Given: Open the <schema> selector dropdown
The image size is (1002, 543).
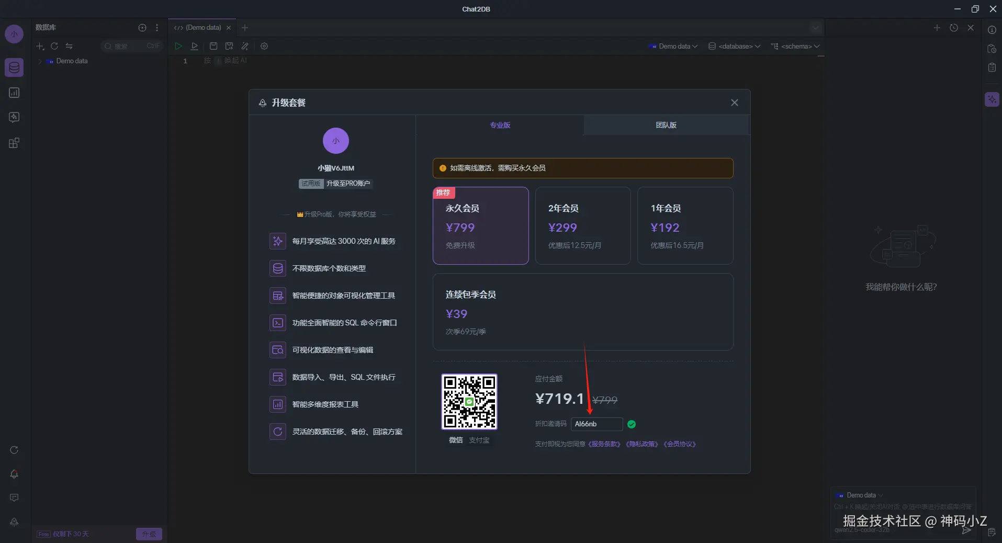Looking at the screenshot, I should (x=795, y=47).
